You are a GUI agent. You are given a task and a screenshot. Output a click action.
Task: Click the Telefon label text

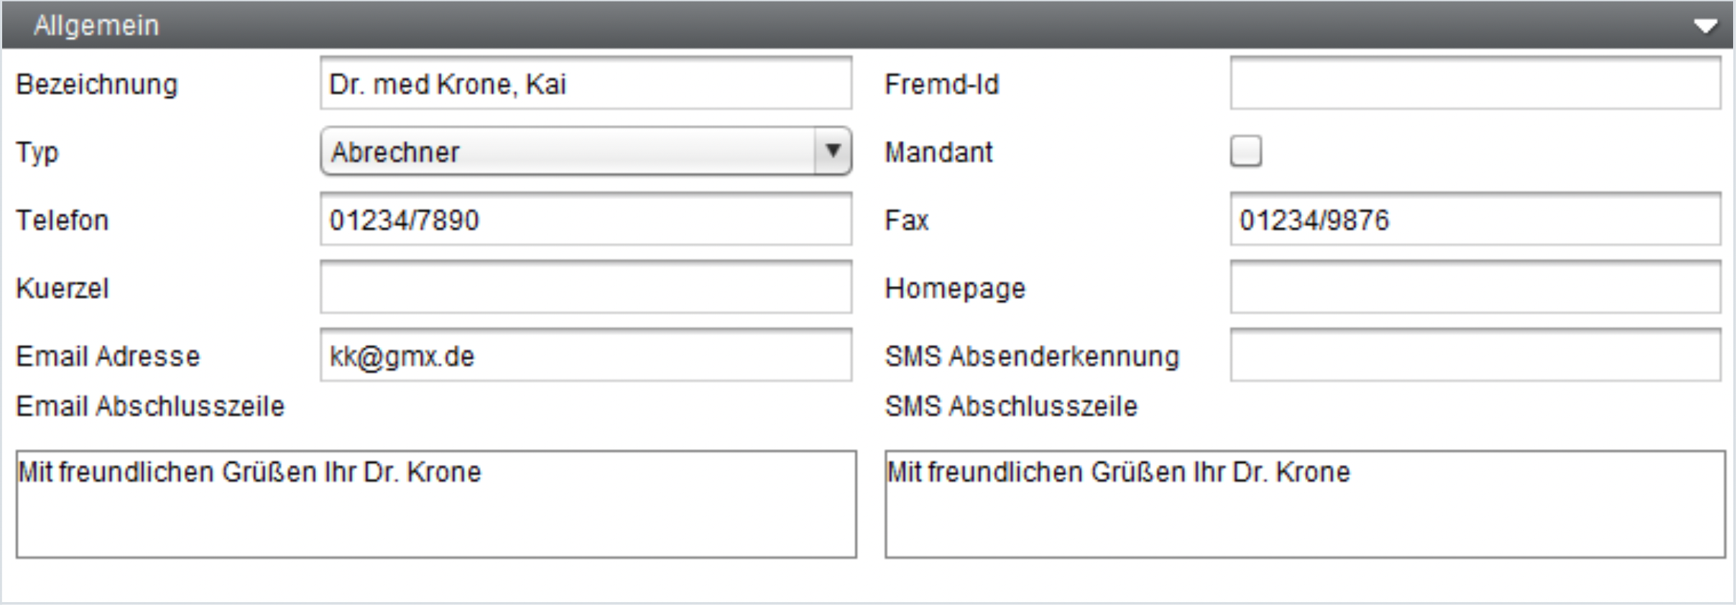pos(63,221)
